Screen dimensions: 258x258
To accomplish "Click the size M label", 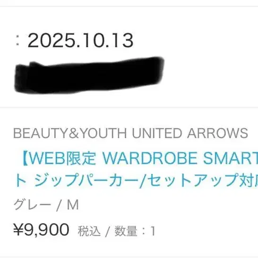I will coord(73,205).
